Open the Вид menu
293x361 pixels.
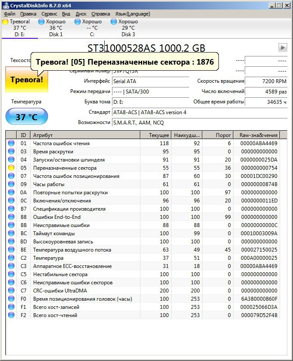[66, 14]
